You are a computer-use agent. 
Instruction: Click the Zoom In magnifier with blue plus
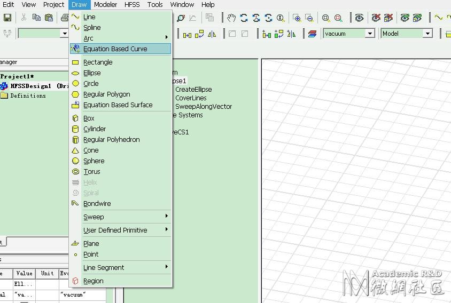297,18
